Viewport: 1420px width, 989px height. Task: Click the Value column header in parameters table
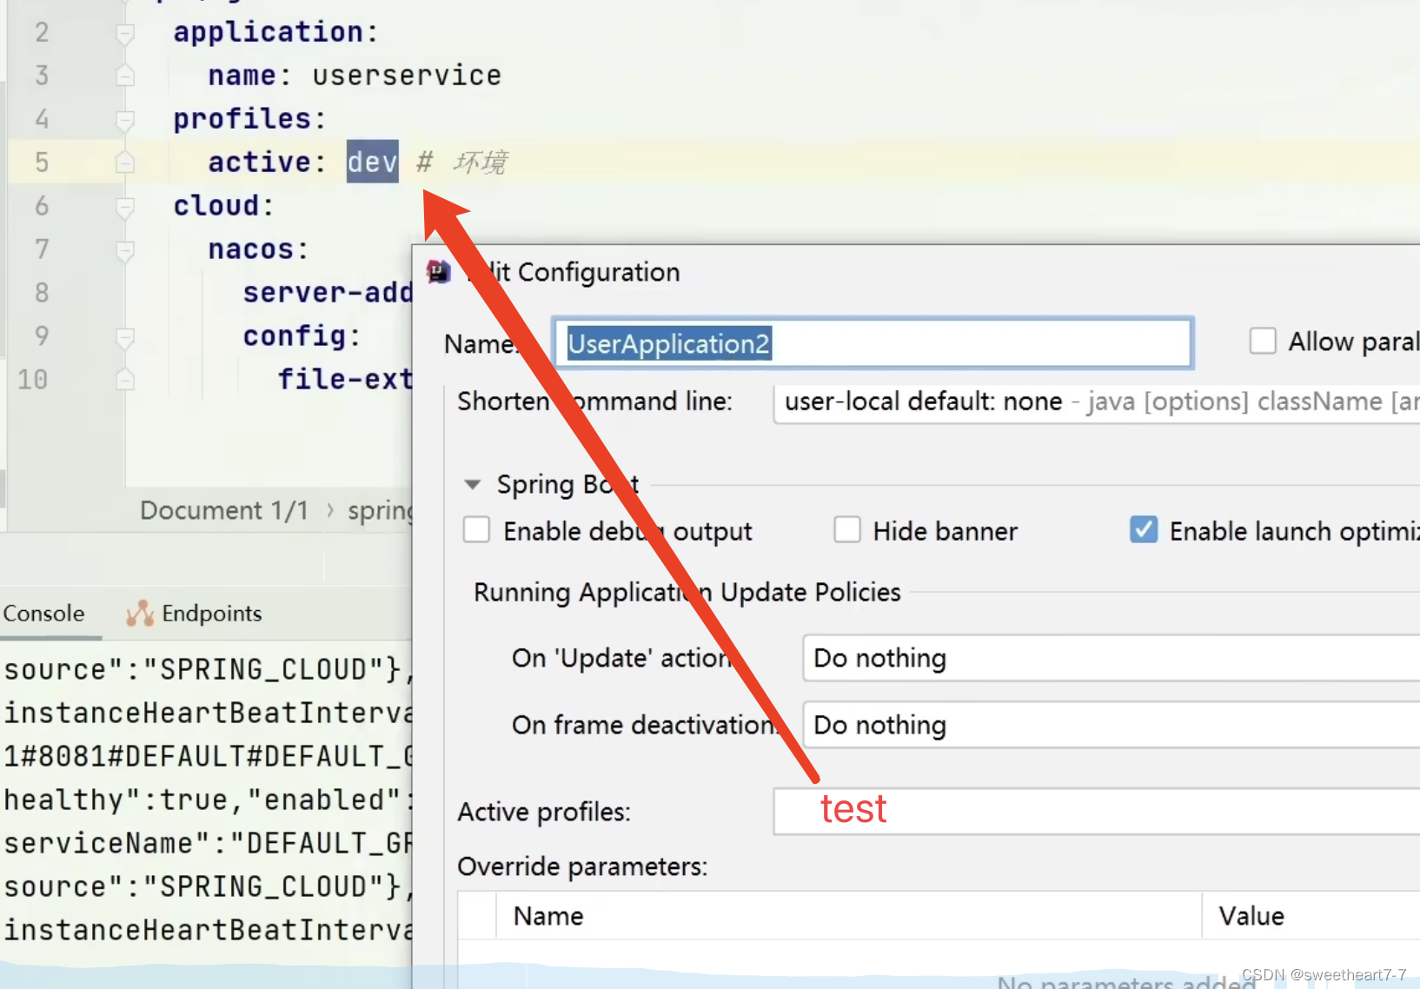1251,916
